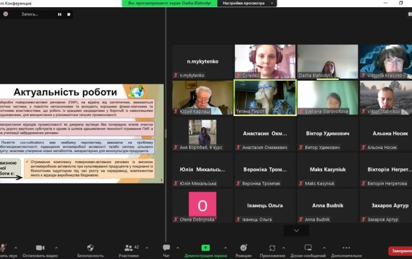This screenshot has height=259, width=412.
Task: Click muted mic icon beside Захаров Артур
Action: pyautogui.click(x=364, y=219)
